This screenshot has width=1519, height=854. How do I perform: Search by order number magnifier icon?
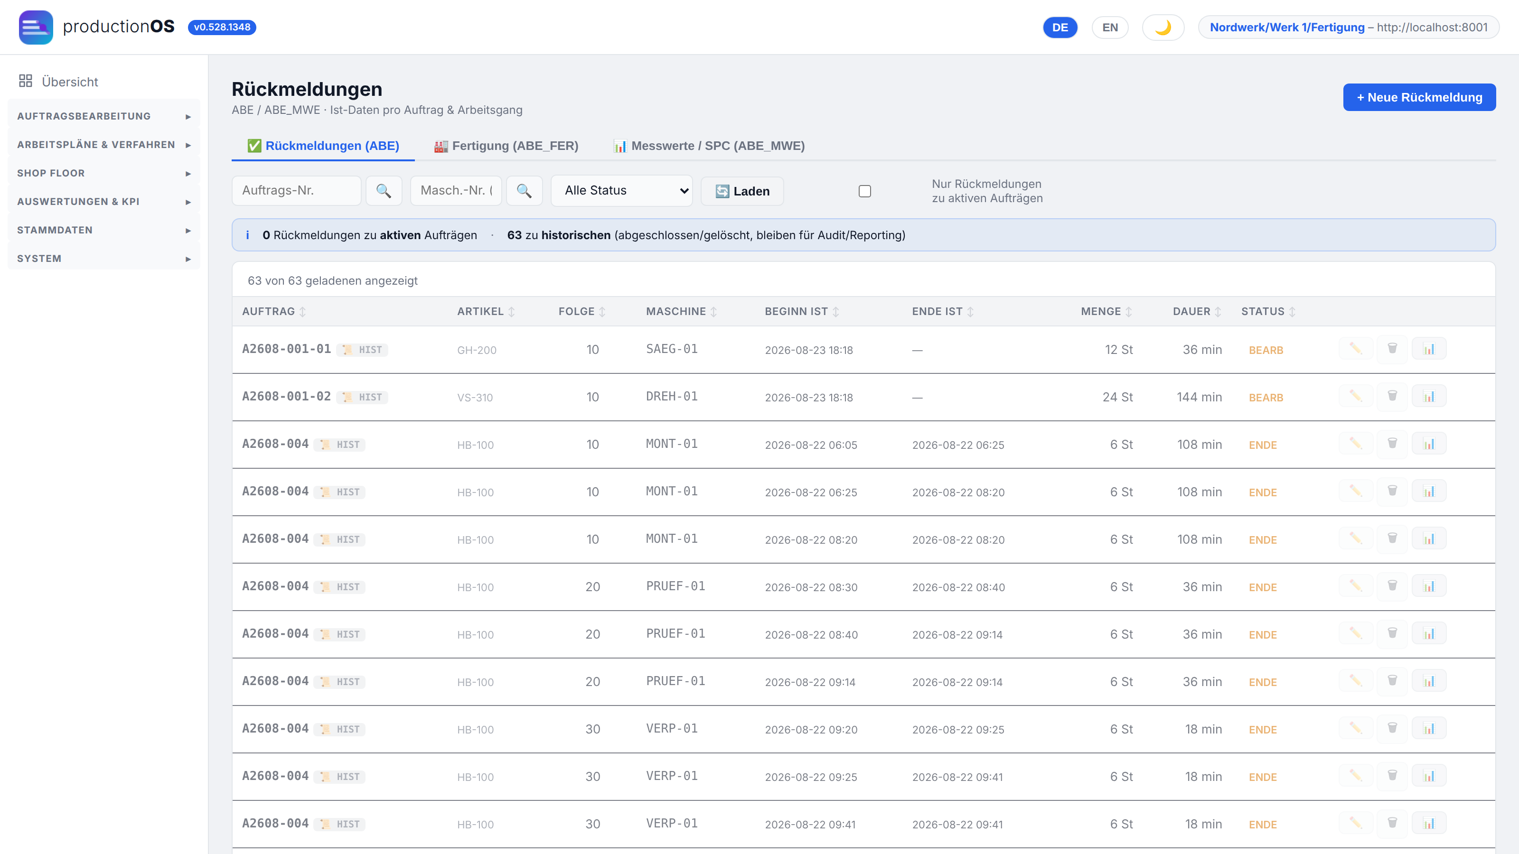(x=384, y=190)
